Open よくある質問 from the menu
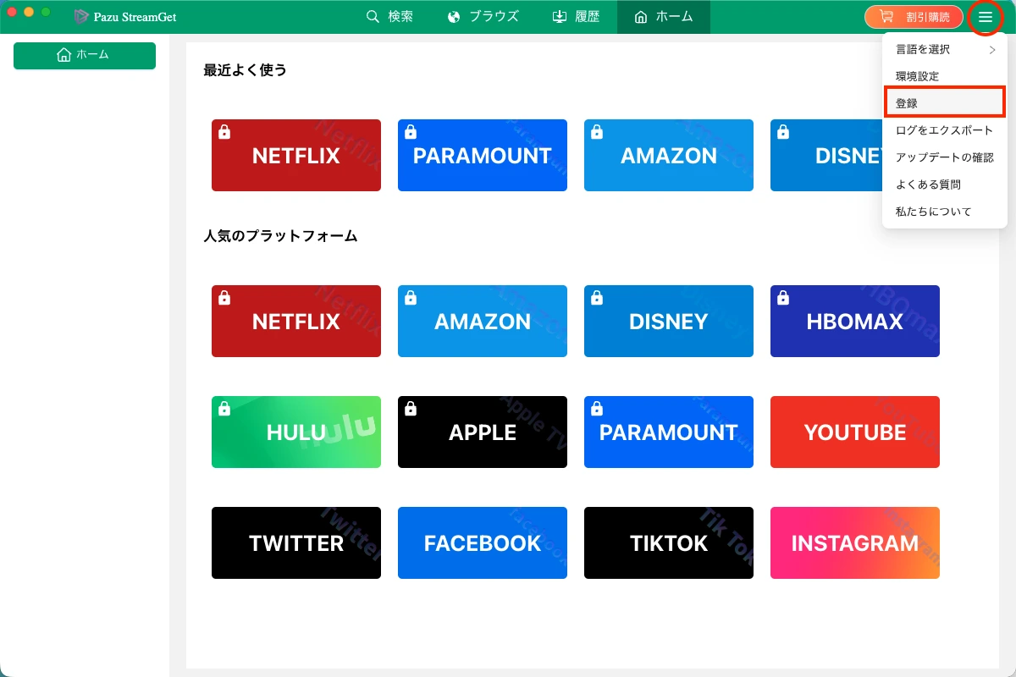The width and height of the screenshot is (1016, 677). 945,184
